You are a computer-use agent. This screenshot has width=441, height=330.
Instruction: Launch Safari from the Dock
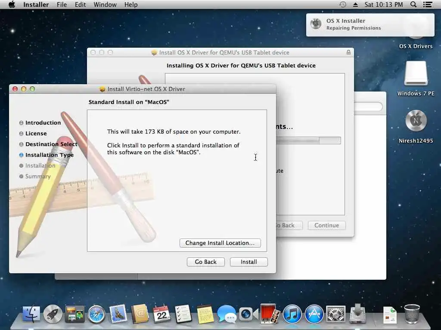[96, 314]
